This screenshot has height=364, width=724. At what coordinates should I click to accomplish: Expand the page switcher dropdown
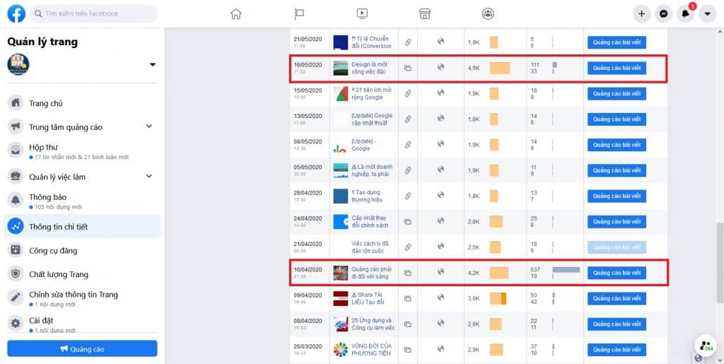pos(153,64)
